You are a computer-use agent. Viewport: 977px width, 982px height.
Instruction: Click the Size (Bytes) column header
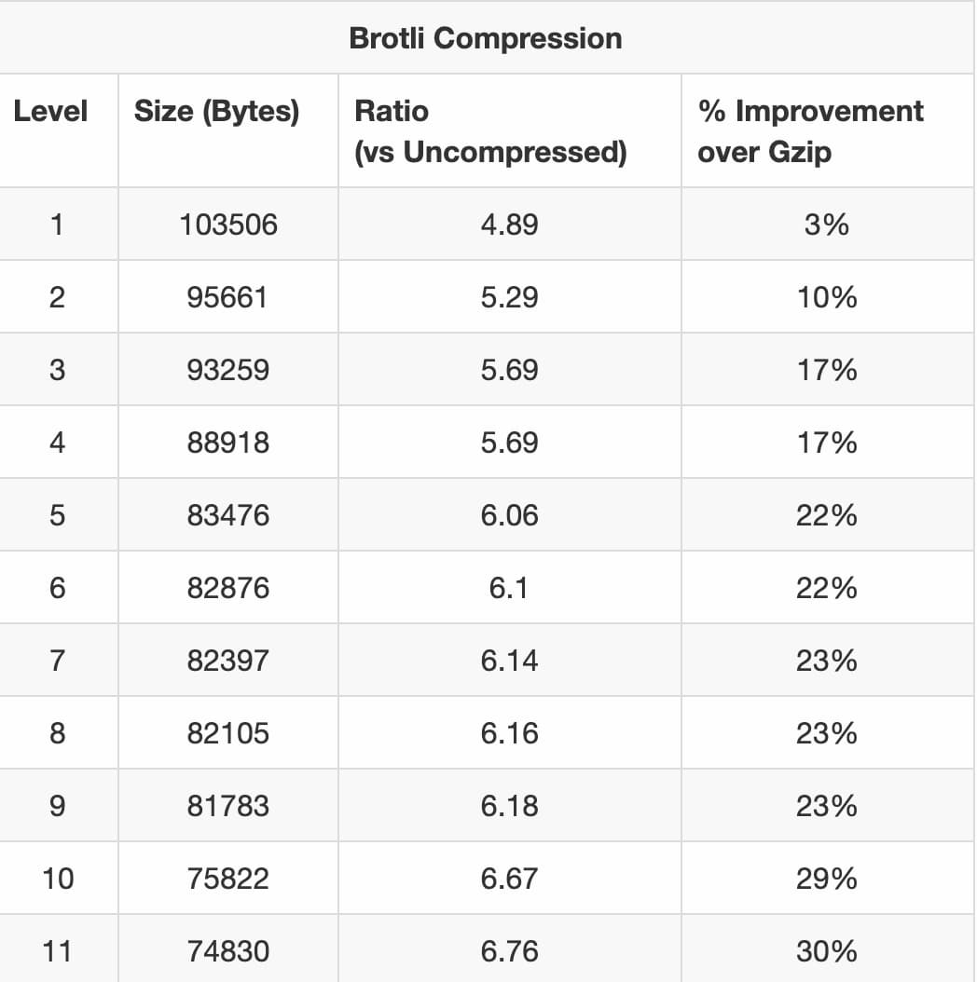click(217, 112)
